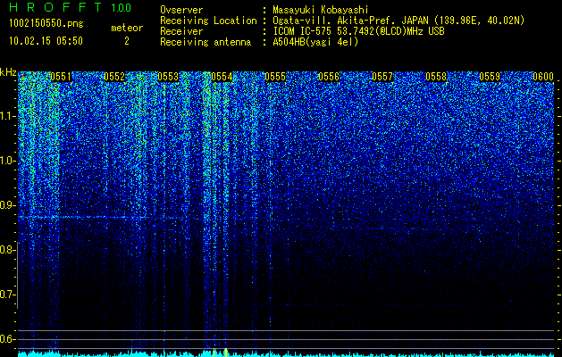Click the 0556 time marker

(329, 77)
